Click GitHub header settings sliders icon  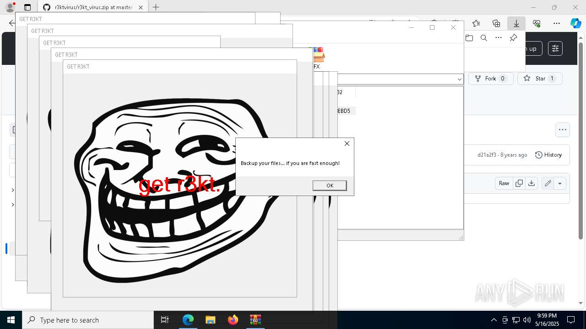[x=555, y=48]
